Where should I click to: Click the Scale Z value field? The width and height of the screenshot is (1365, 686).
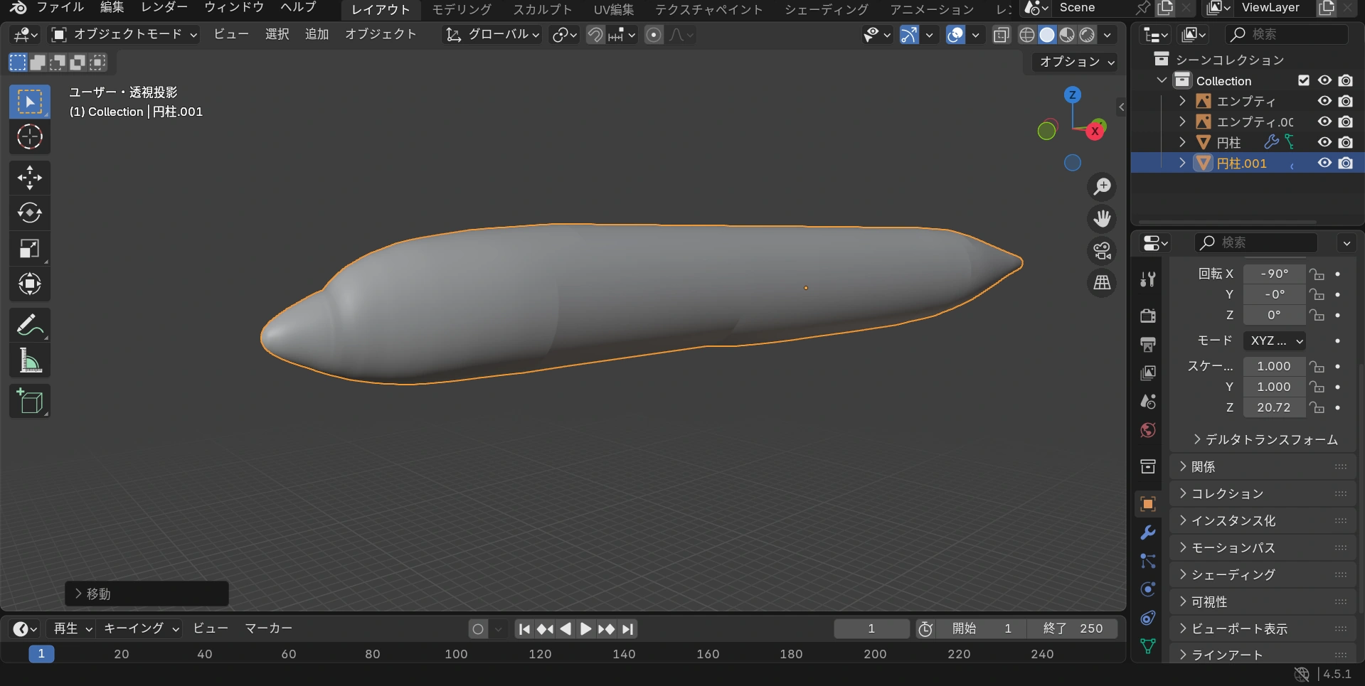click(1273, 407)
